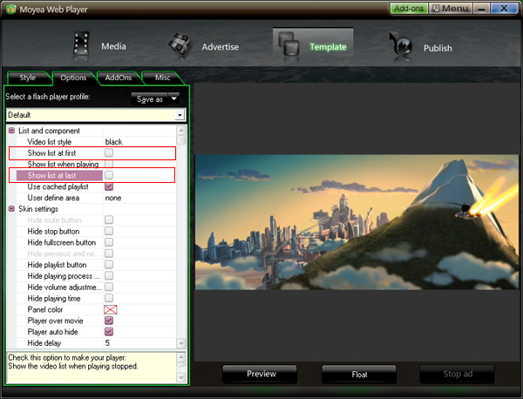523x399 pixels.
Task: Check the Hide fullscreen button option
Action: click(x=109, y=242)
